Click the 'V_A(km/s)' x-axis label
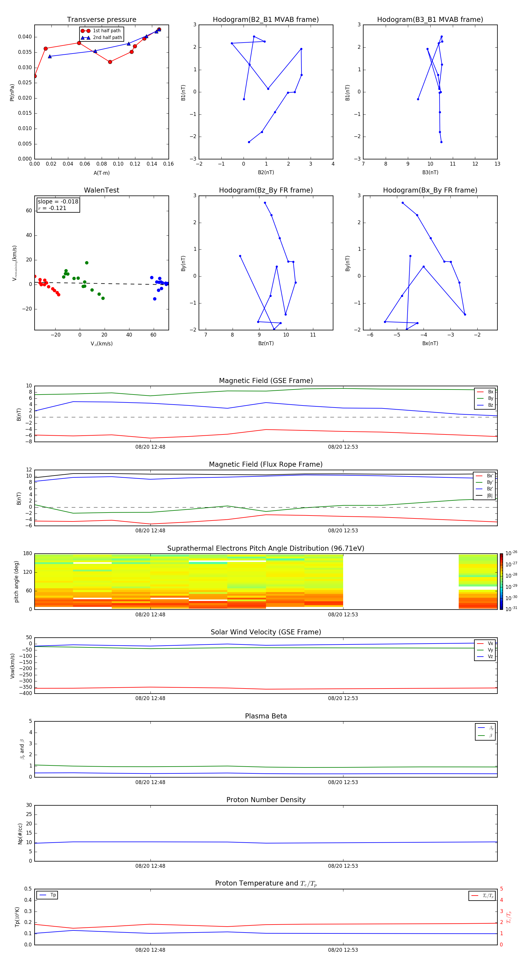 101,344
